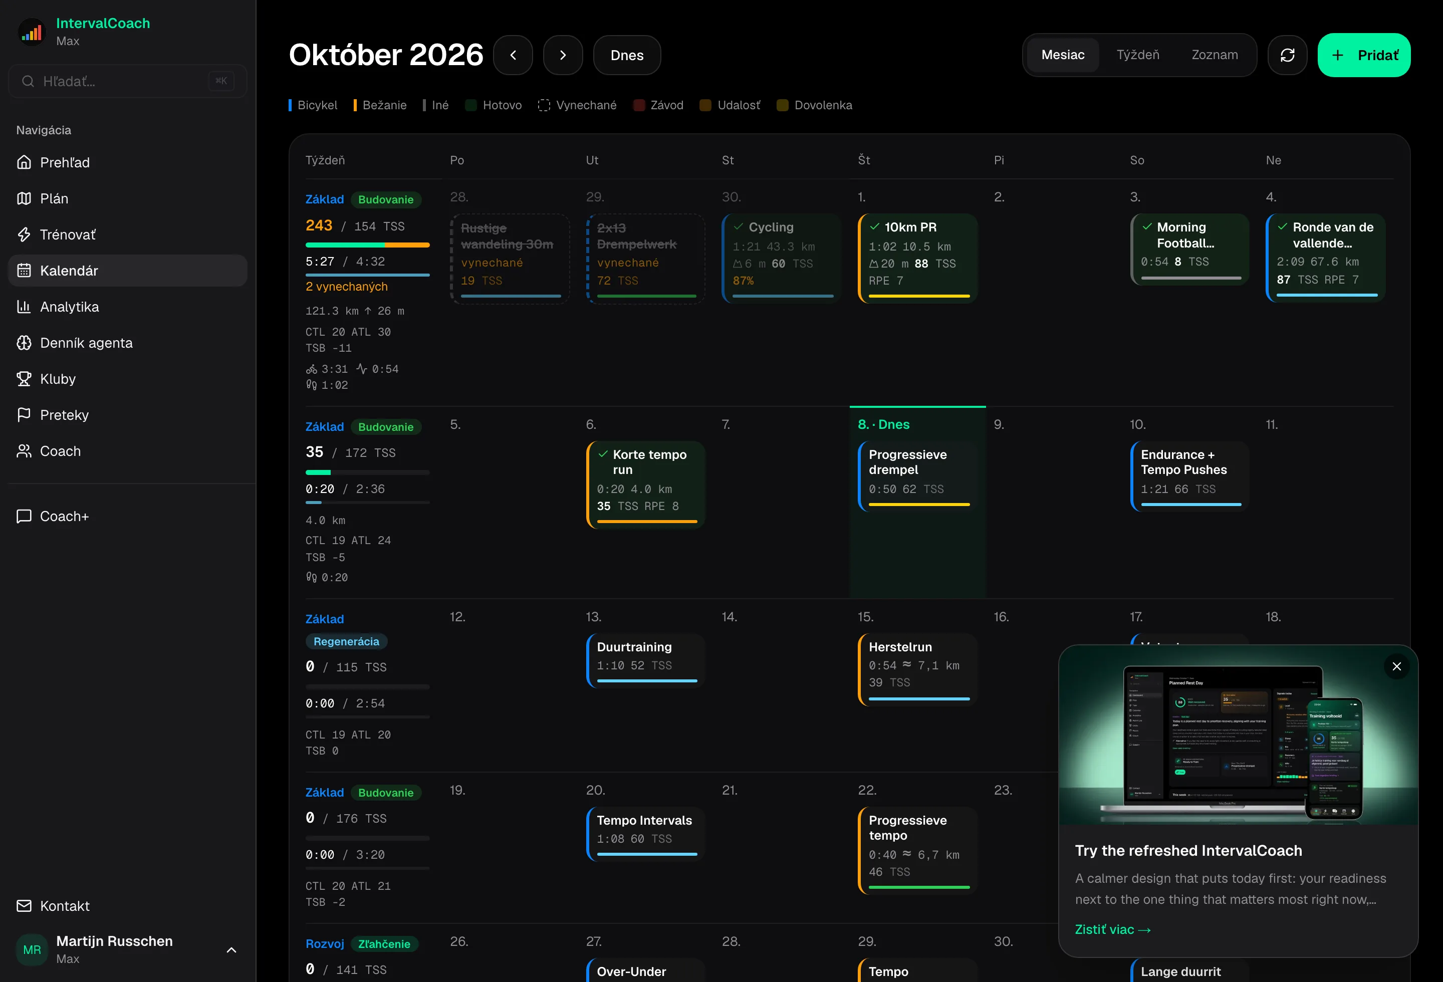Screen dimensions: 1443x982
Task: Click the Kontakt envelope icon
Action: 24,906
